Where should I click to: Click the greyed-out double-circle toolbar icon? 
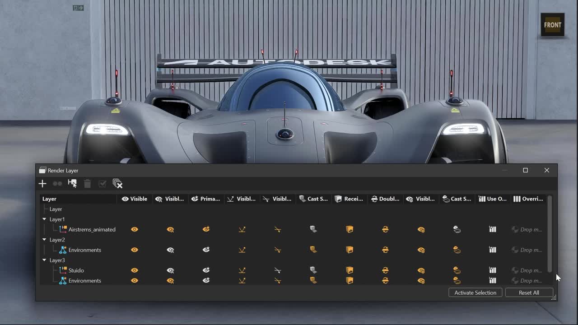point(57,184)
